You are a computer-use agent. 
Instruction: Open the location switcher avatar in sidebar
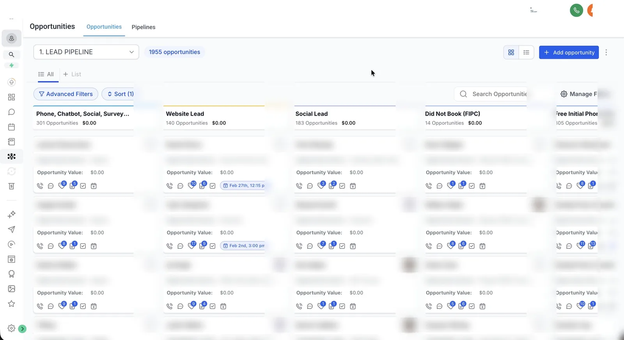click(12, 38)
